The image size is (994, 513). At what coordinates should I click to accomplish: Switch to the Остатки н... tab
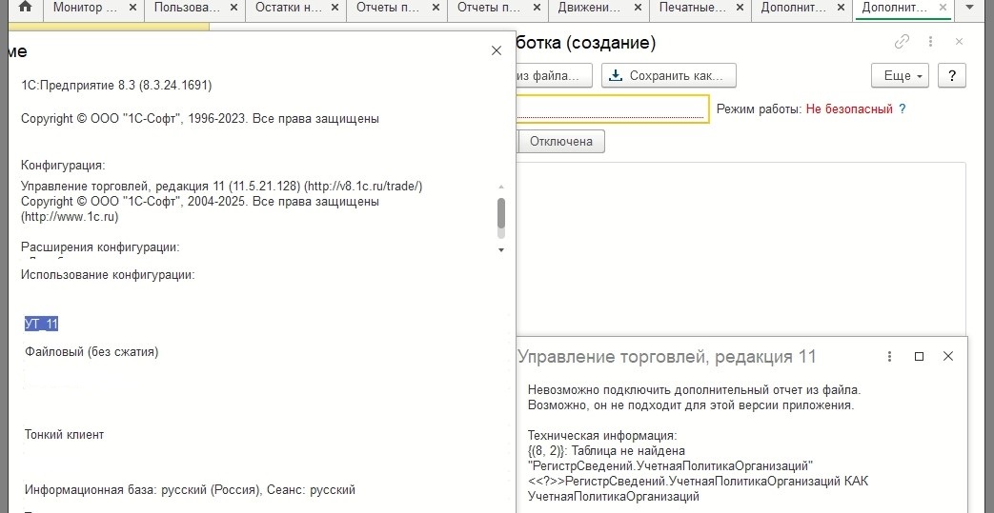point(287,9)
